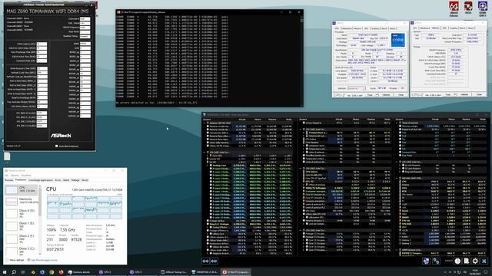Open AIDA64 Extreme desktop shortcut
The image size is (492, 276).
(454, 8)
